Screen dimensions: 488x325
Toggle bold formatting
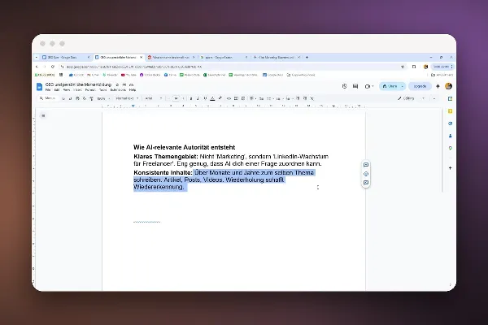pos(191,98)
